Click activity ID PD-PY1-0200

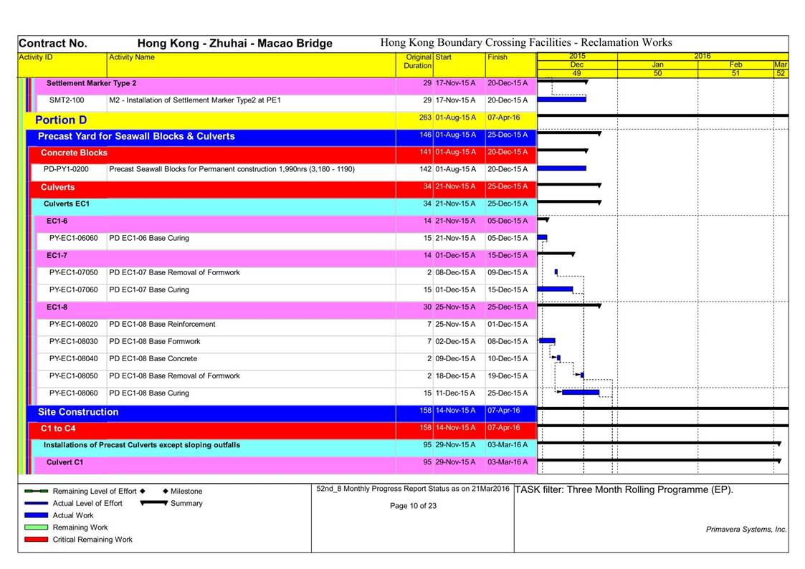(x=66, y=169)
